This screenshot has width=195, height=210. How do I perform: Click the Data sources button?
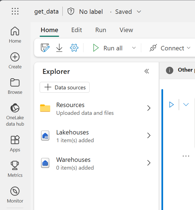[65, 87]
